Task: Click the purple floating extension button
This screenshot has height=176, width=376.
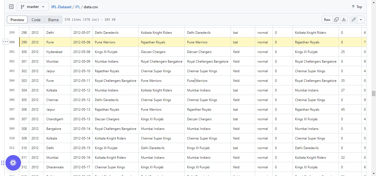Action: tap(13, 163)
